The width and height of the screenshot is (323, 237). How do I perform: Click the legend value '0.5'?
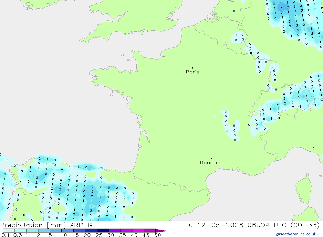click(17, 235)
